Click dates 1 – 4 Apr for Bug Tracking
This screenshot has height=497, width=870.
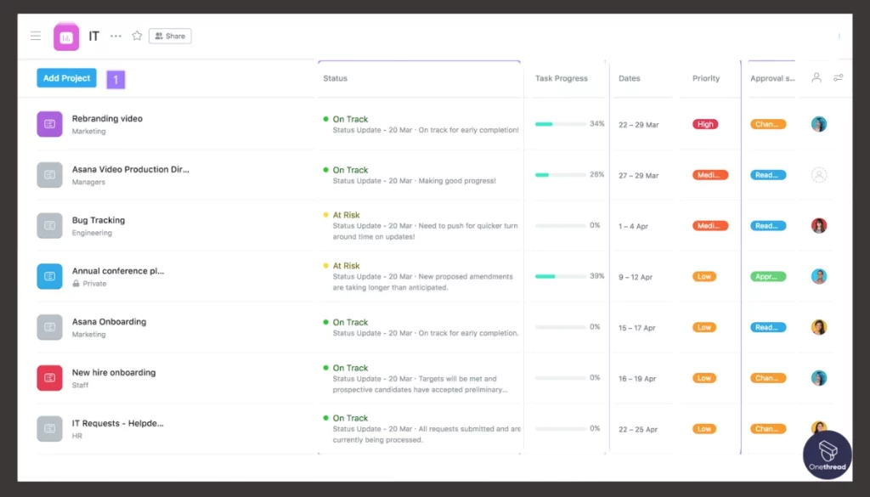pyautogui.click(x=633, y=226)
